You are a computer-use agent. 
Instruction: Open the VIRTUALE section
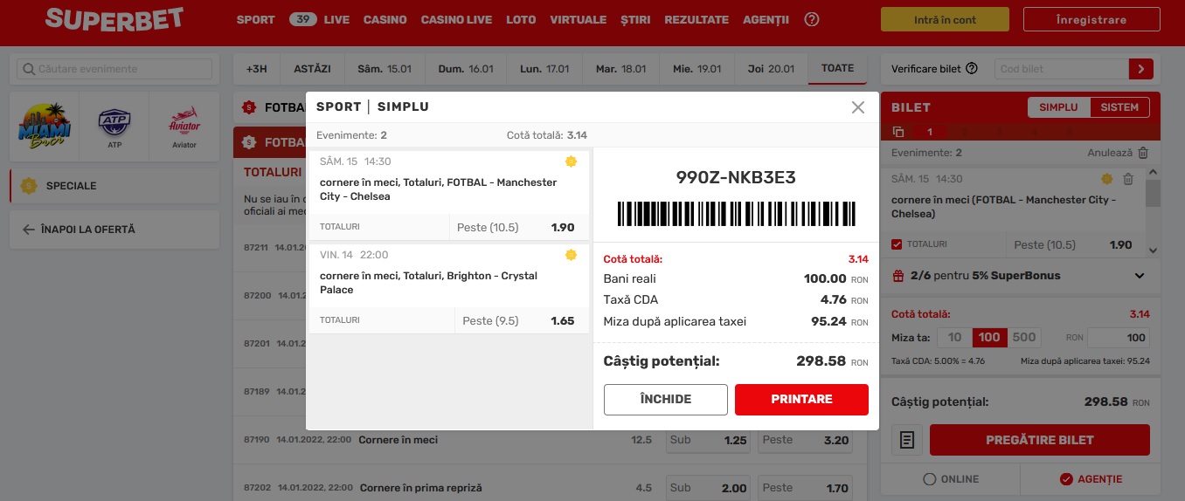click(578, 19)
